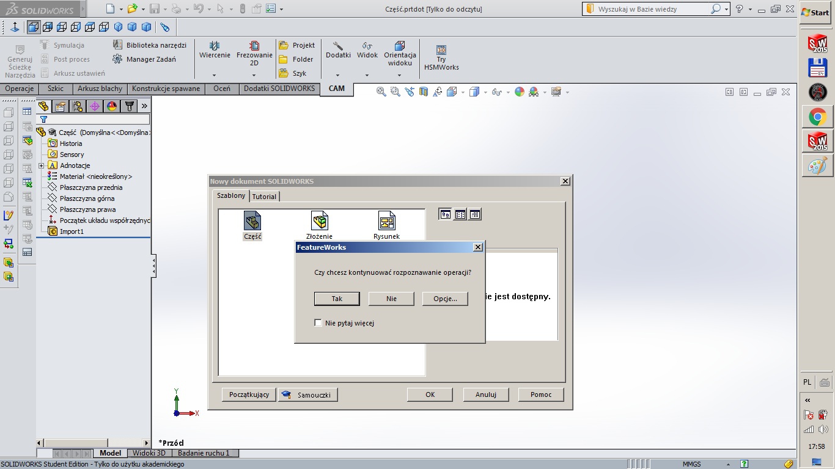Open the Widok dropdown arrow
Screen dimensions: 835x469
(367, 75)
